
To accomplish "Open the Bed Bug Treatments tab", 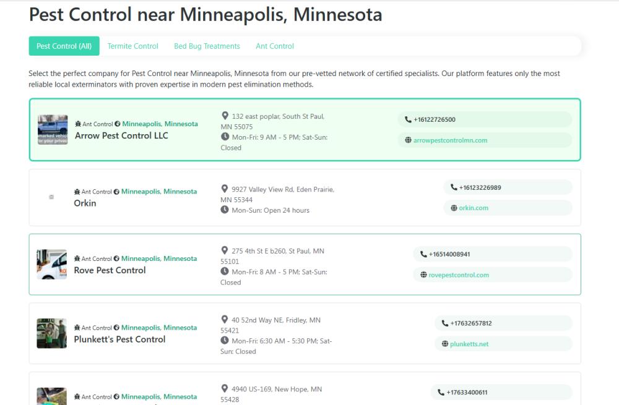I will (207, 46).
